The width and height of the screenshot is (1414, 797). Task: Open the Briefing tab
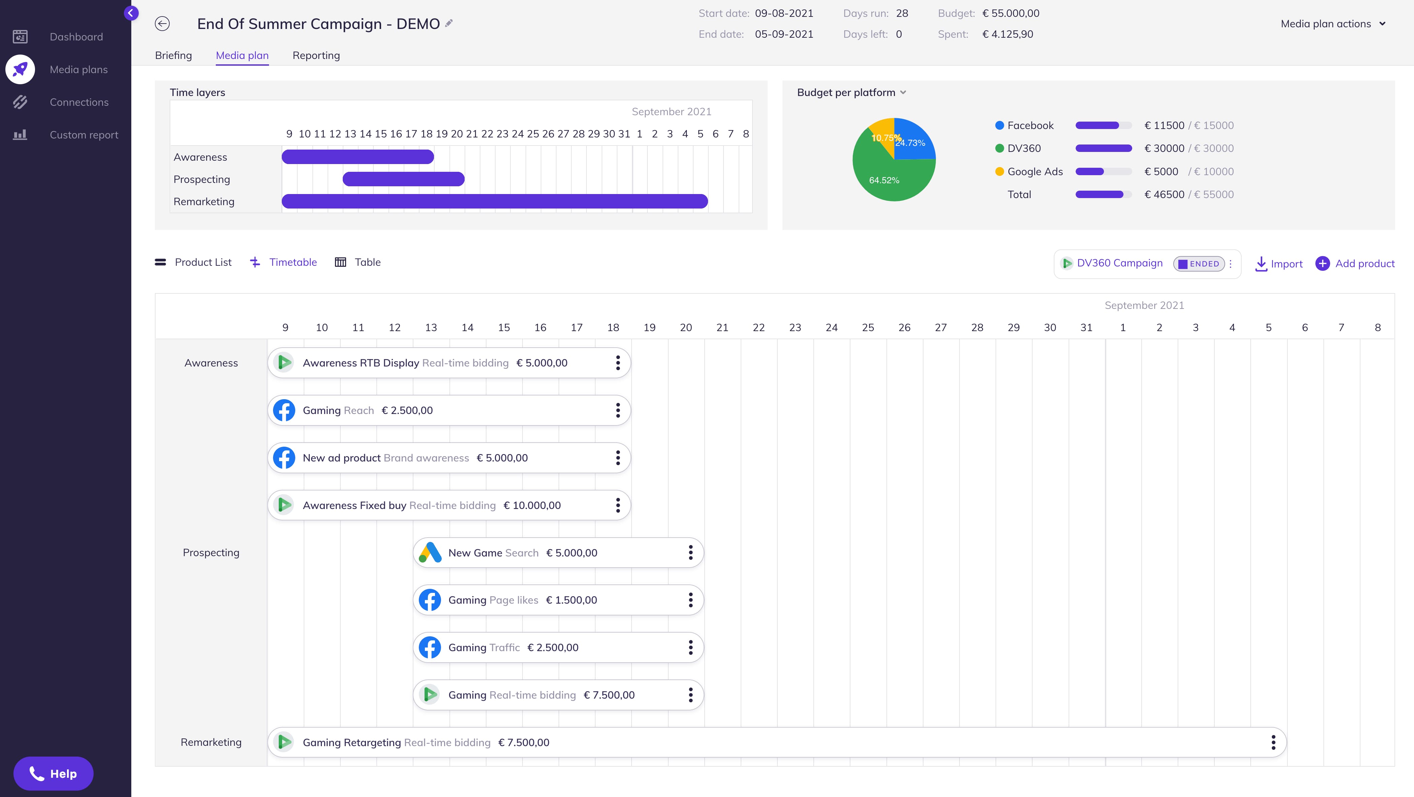[x=173, y=56]
